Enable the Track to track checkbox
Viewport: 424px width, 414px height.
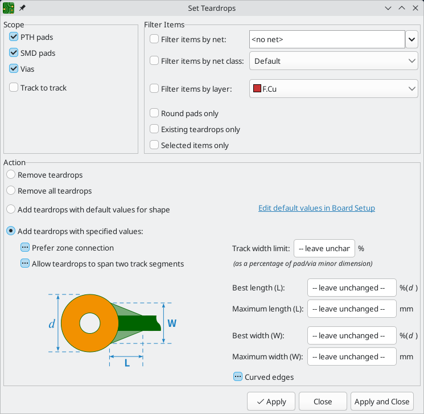pyautogui.click(x=14, y=88)
